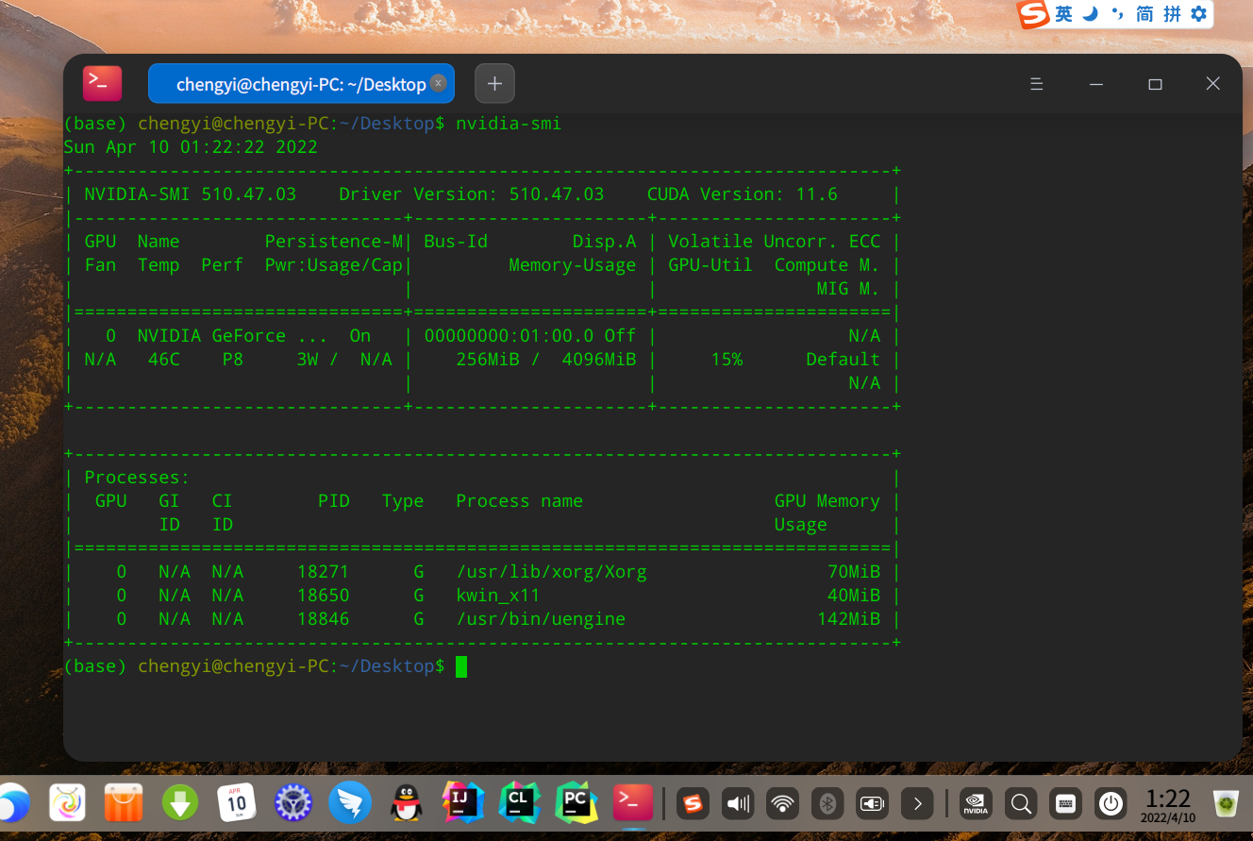Image resolution: width=1253 pixels, height=841 pixels.
Task: Click the 拼 pinyin mode on Sogou bar
Action: (1172, 14)
